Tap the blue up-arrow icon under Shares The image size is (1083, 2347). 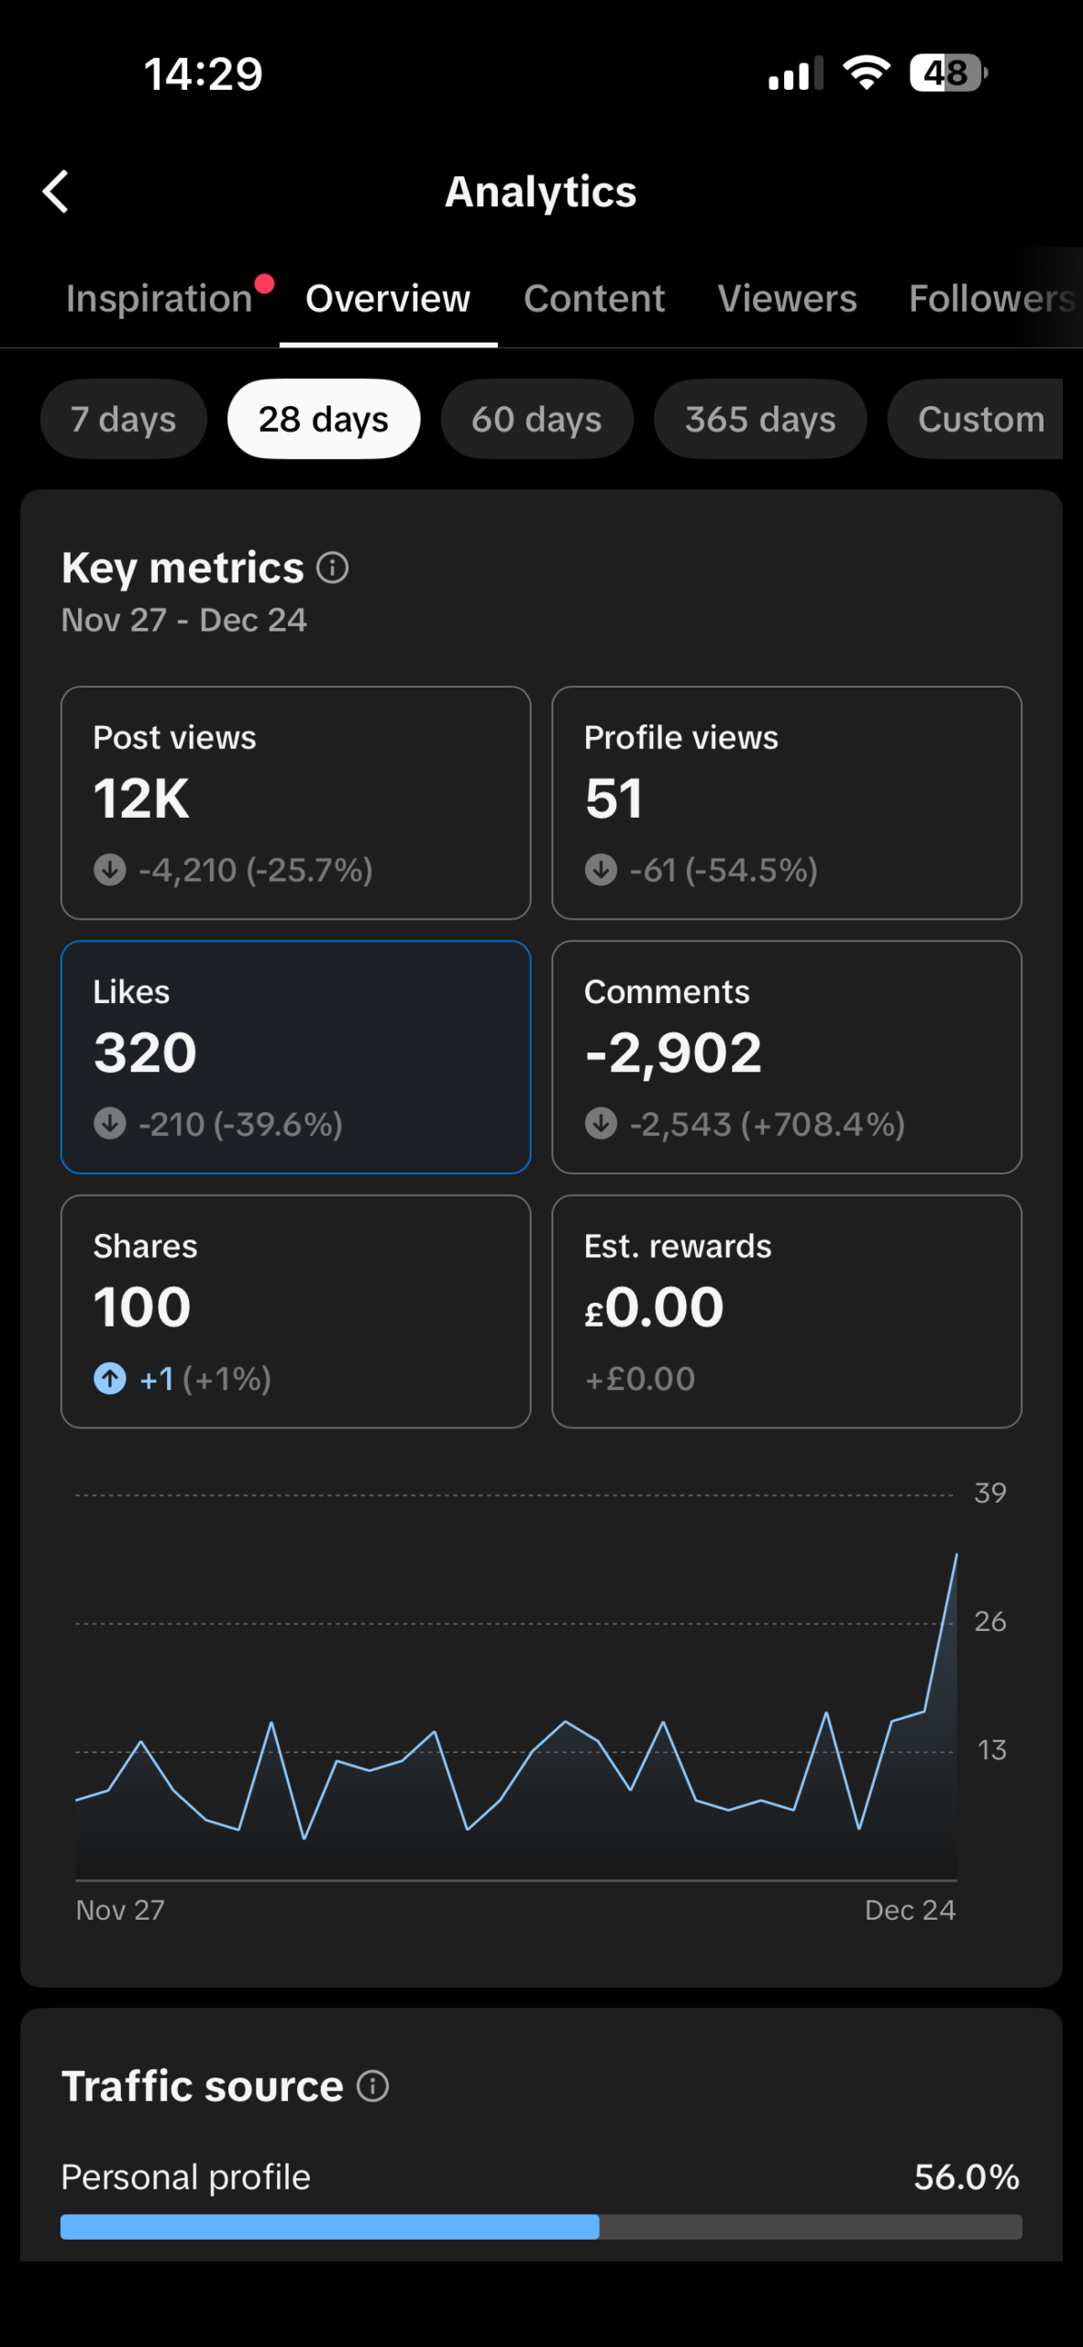point(110,1378)
